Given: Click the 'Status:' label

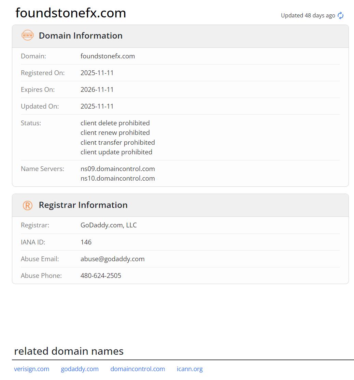Looking at the screenshot, I should pyautogui.click(x=31, y=123).
